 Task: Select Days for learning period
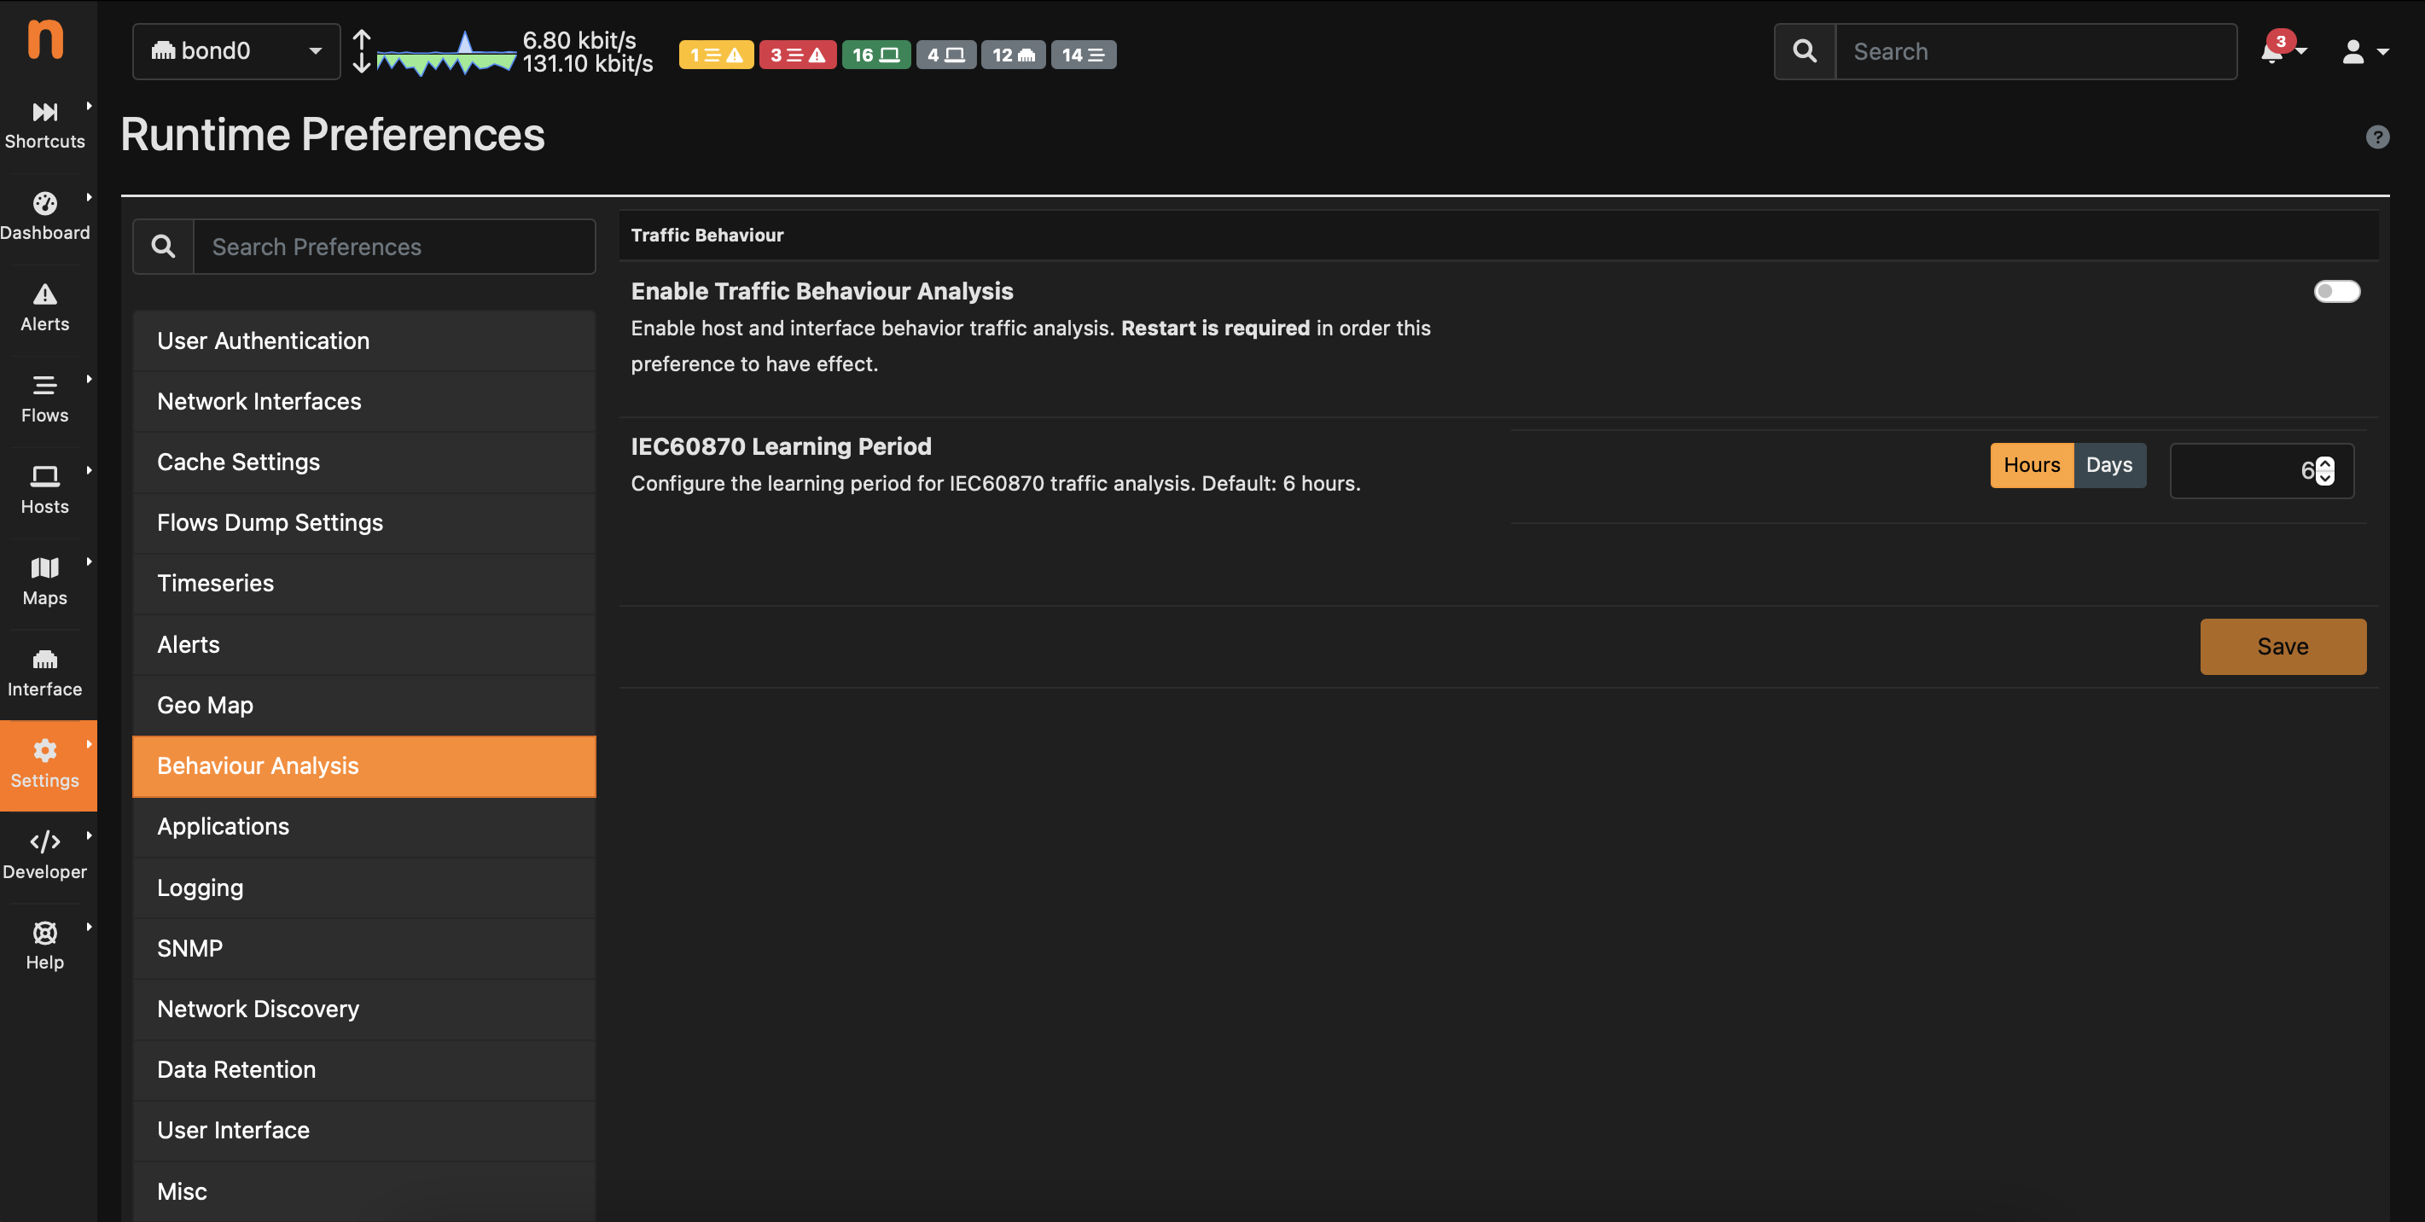(2108, 465)
